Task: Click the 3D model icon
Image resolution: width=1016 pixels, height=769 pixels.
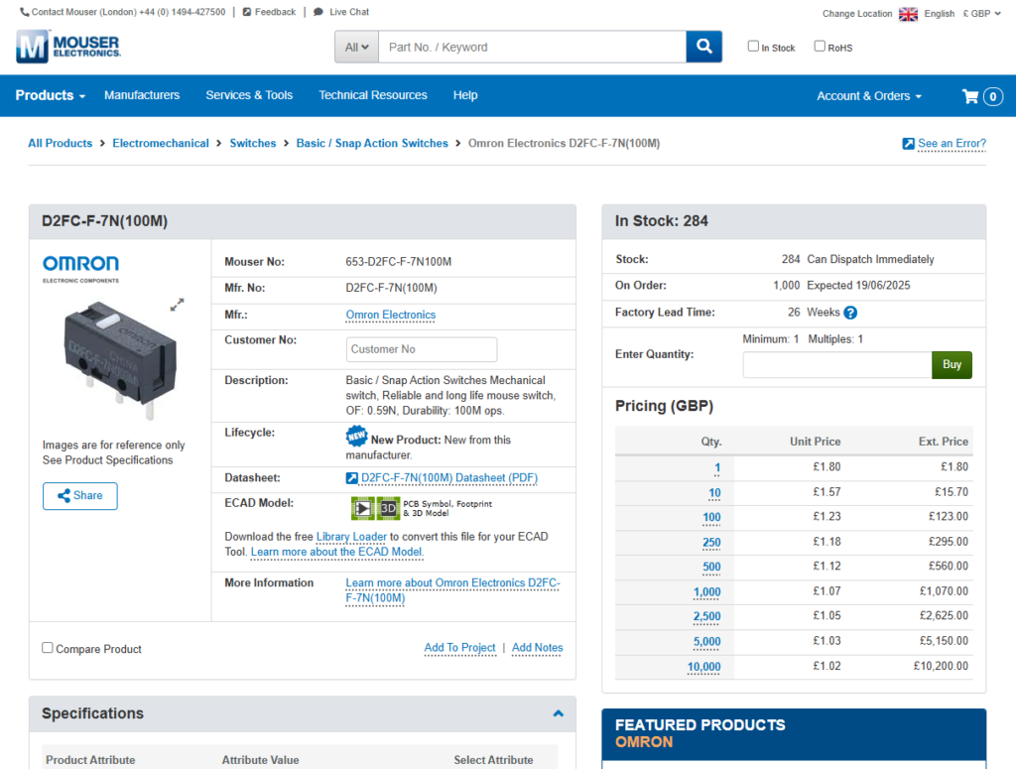Action: pyautogui.click(x=388, y=508)
